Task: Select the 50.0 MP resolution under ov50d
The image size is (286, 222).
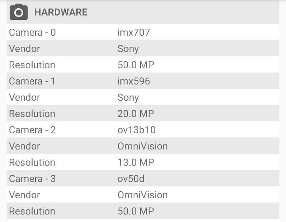Action: click(136, 211)
